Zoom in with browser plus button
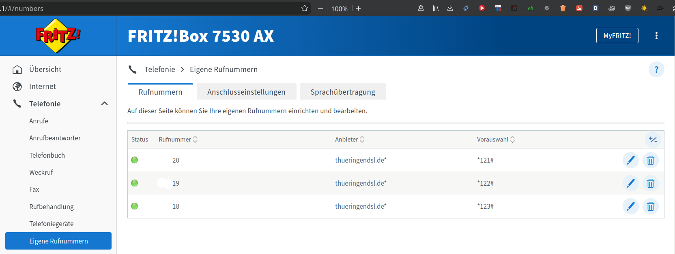 (359, 8)
